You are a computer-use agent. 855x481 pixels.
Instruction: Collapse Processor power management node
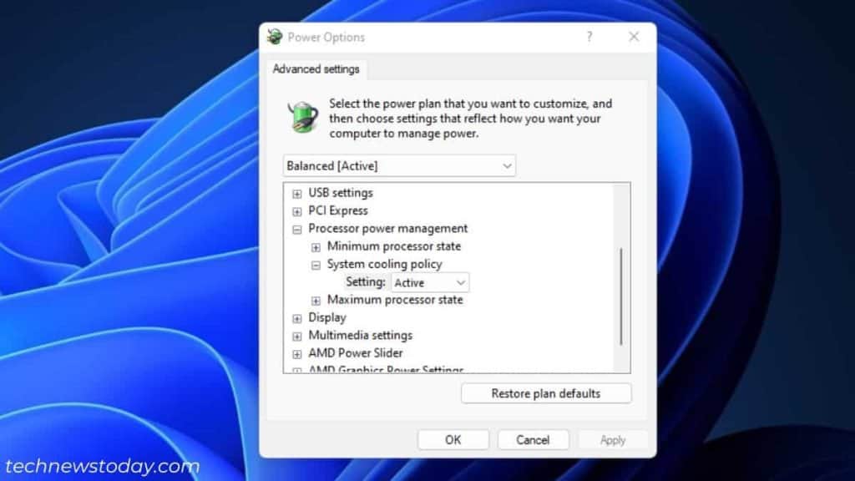pos(297,230)
